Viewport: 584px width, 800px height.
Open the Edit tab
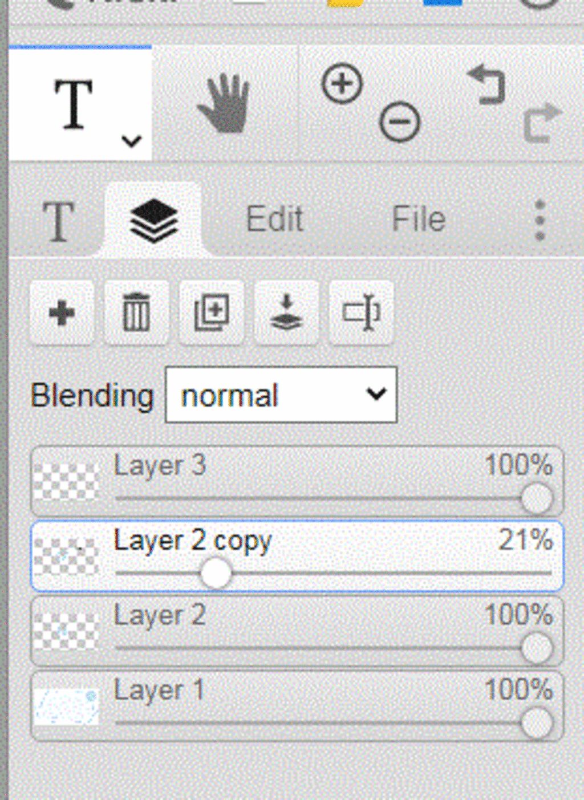(274, 220)
